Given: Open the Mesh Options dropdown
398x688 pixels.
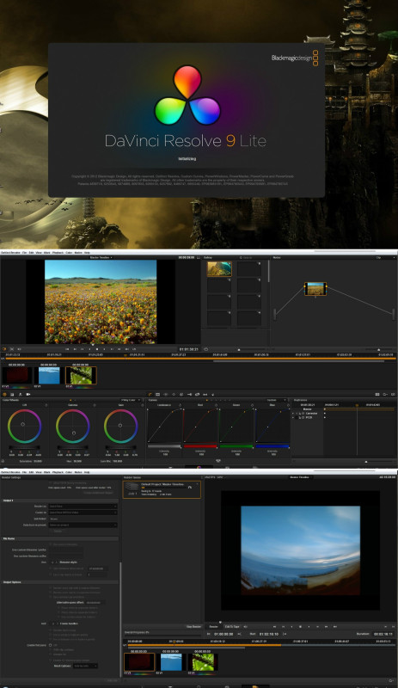Looking at the screenshot, I should tap(86, 666).
